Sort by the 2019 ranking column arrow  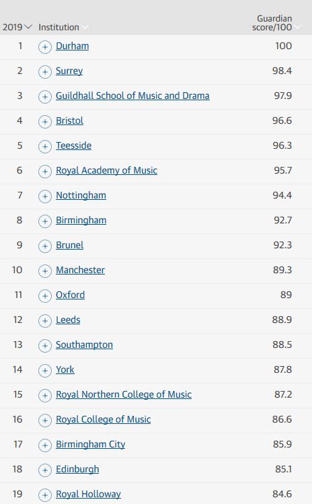pos(28,27)
